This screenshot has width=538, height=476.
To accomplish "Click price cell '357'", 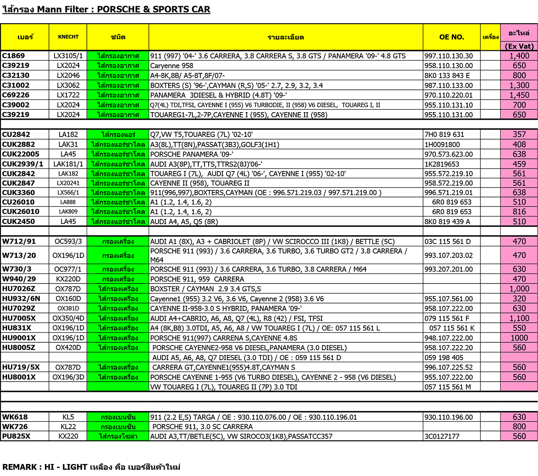I will 519,135.
